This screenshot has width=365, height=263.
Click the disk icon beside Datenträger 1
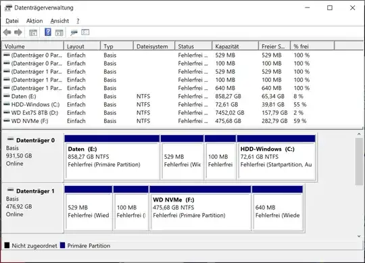10,190
